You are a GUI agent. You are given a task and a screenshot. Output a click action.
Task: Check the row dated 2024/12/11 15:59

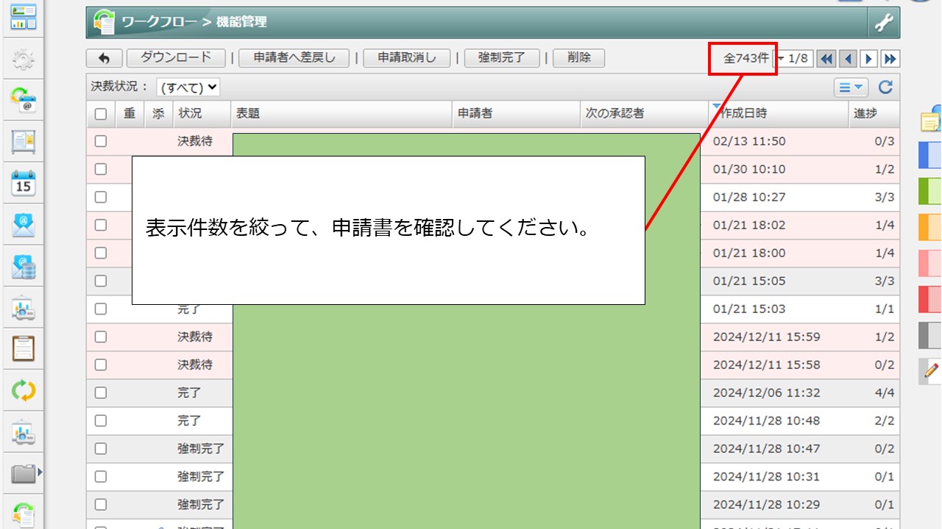[101, 337]
